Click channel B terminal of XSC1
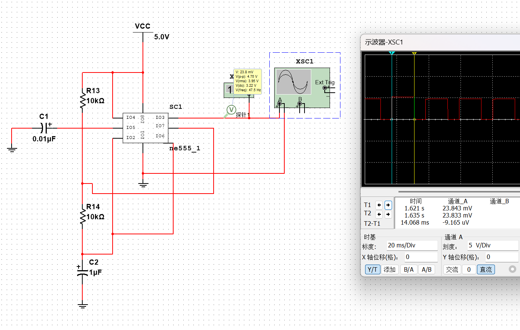 tap(299, 104)
